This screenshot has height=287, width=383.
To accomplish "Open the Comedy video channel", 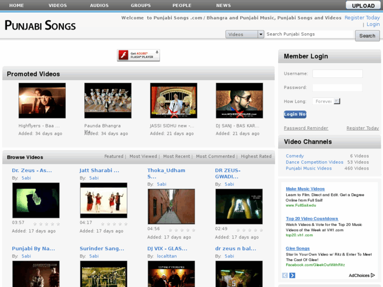I will coord(295,156).
